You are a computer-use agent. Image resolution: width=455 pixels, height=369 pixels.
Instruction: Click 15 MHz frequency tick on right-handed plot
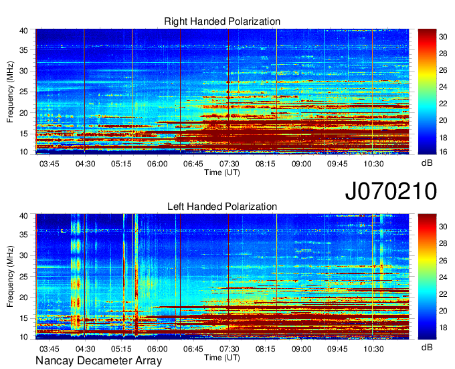(24, 134)
